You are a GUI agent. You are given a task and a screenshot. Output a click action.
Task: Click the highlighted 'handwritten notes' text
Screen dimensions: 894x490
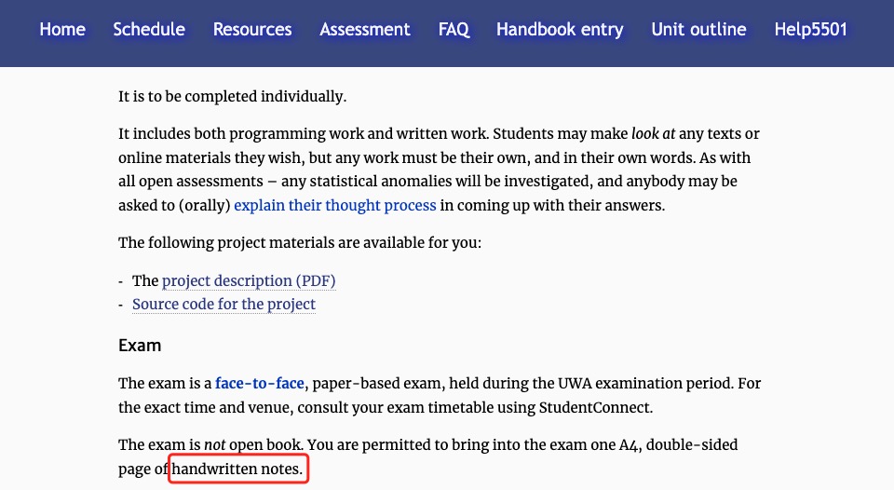[x=238, y=470]
